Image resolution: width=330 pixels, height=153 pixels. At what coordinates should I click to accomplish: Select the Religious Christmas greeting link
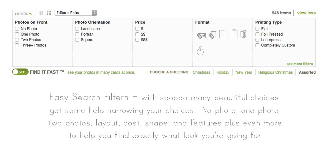pos(275,72)
